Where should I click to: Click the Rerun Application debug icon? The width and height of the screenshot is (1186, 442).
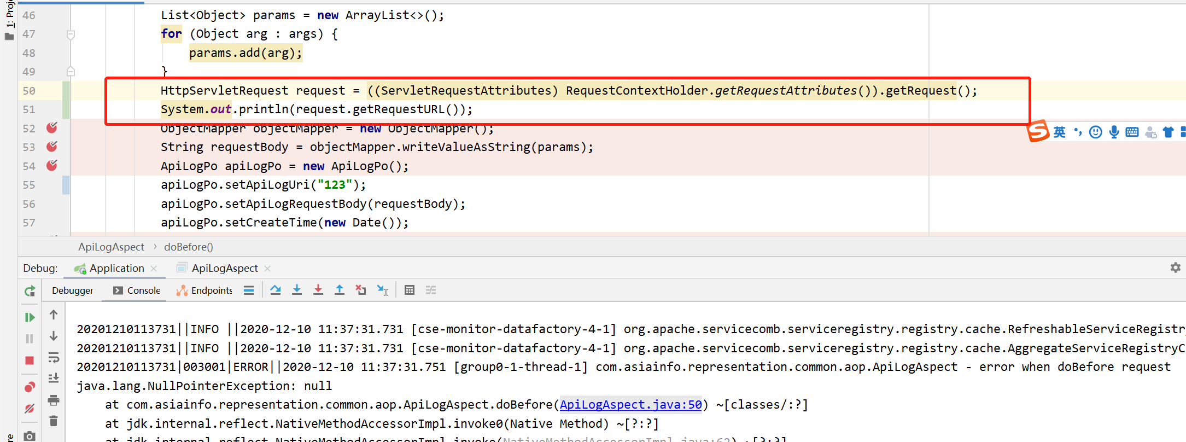click(30, 291)
